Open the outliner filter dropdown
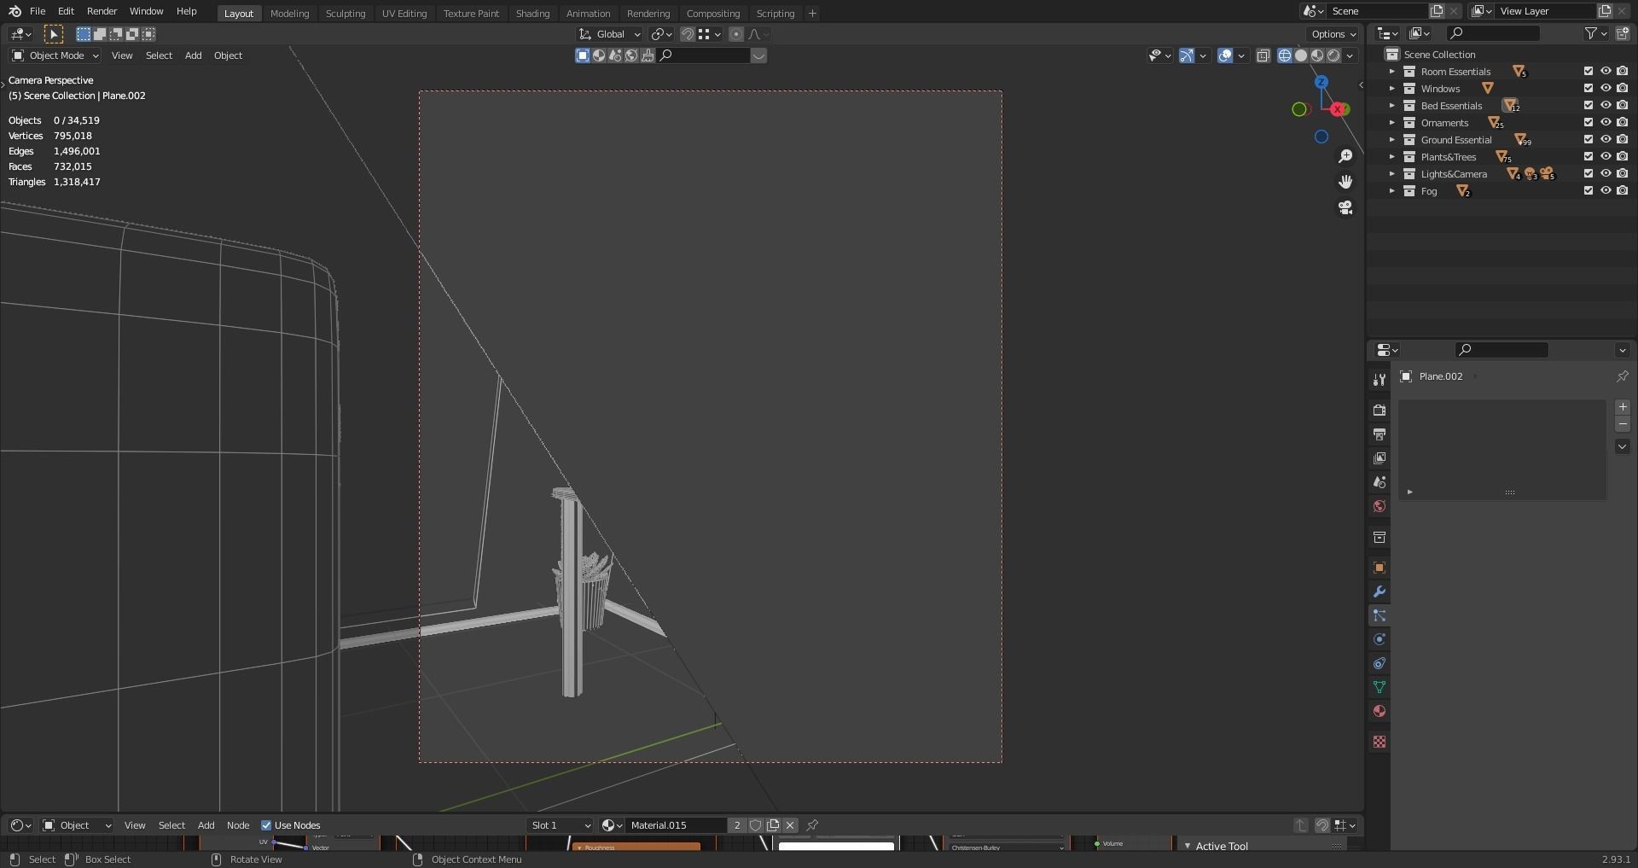 [x=1596, y=33]
